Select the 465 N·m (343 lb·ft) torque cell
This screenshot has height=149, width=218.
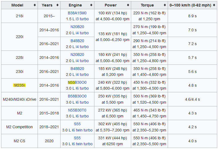coord(150,113)
